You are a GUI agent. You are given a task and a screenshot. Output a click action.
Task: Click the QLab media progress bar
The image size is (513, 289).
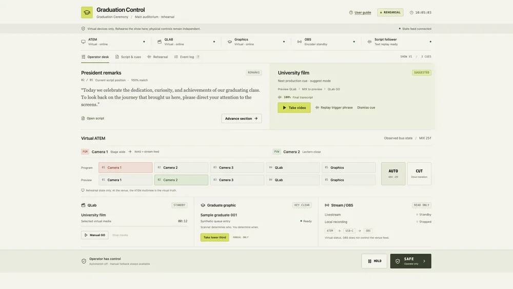point(134,226)
